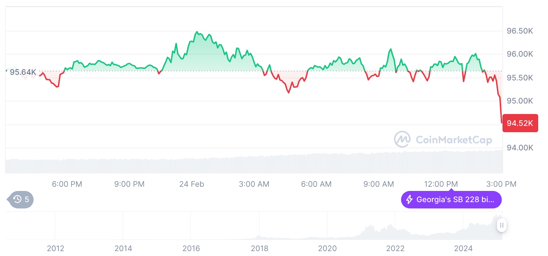Click the 9:00 AM time label
Viewport: 548px width, 256px height.
(379, 184)
